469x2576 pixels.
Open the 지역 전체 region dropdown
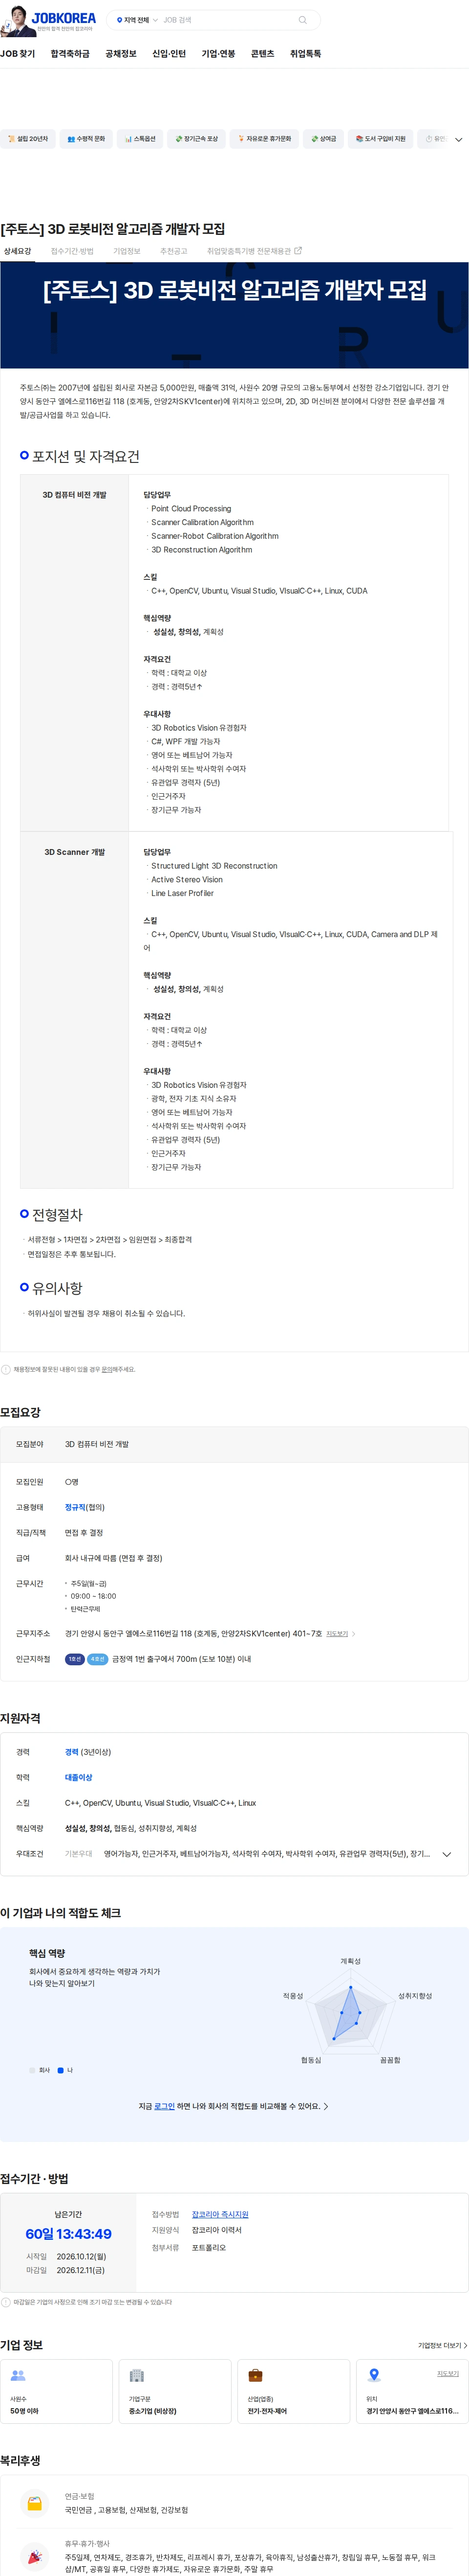pyautogui.click(x=137, y=20)
